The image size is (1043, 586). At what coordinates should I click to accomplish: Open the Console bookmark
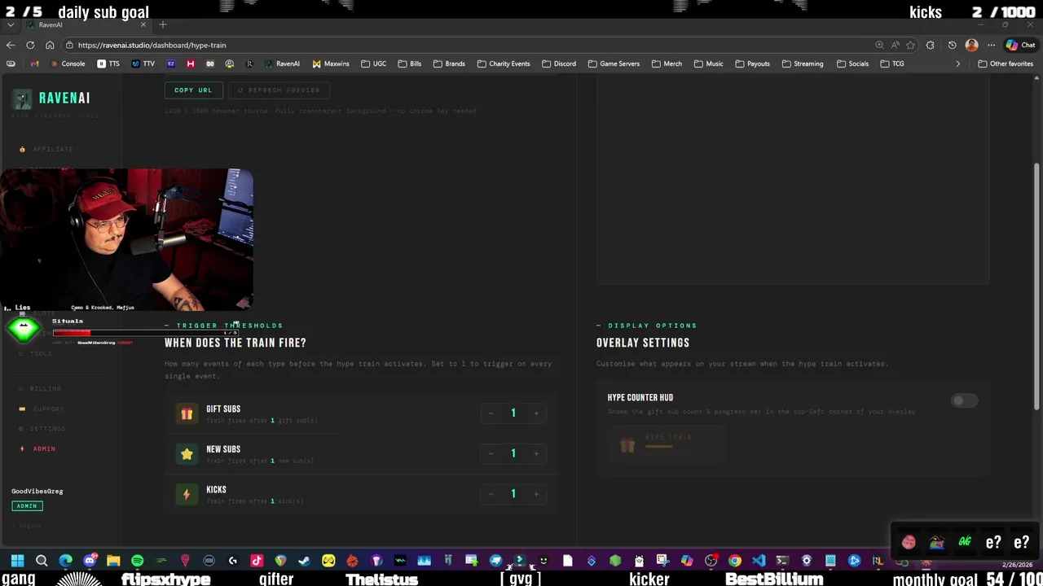click(x=68, y=63)
